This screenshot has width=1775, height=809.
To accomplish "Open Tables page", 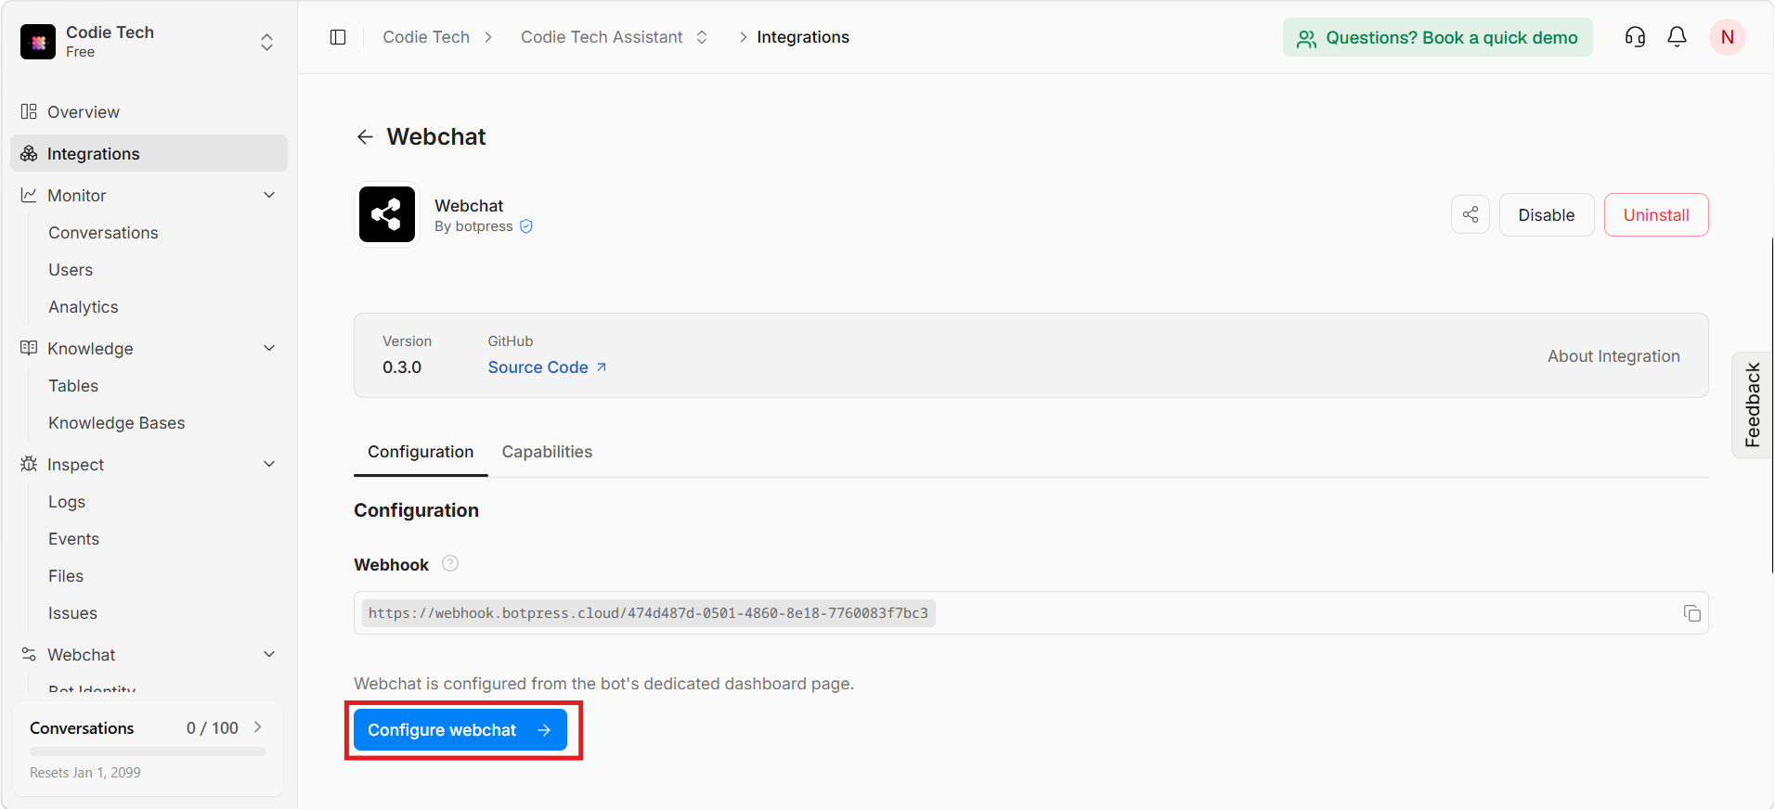I will (x=73, y=386).
